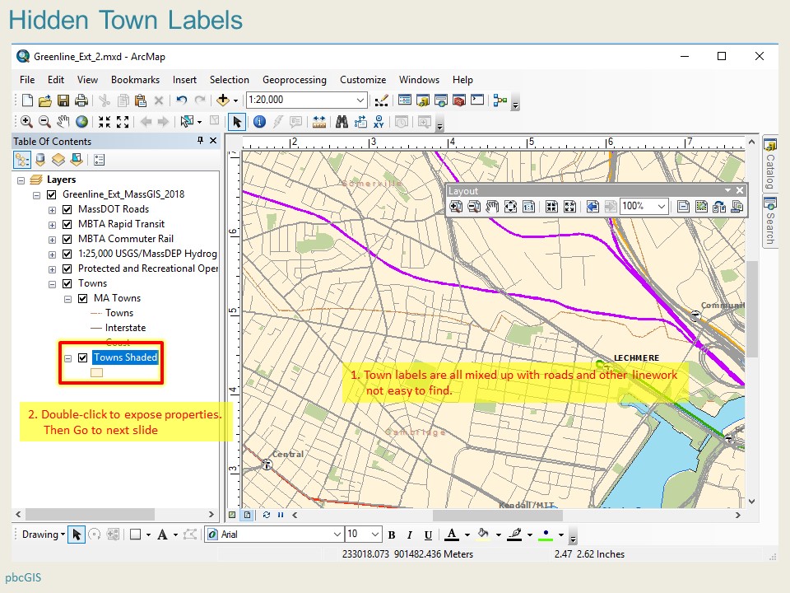This screenshot has width=790, height=593.
Task: Open Find with binoculars icon
Action: point(342,122)
